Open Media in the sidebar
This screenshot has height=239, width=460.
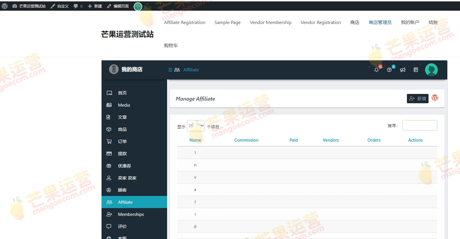(134, 105)
